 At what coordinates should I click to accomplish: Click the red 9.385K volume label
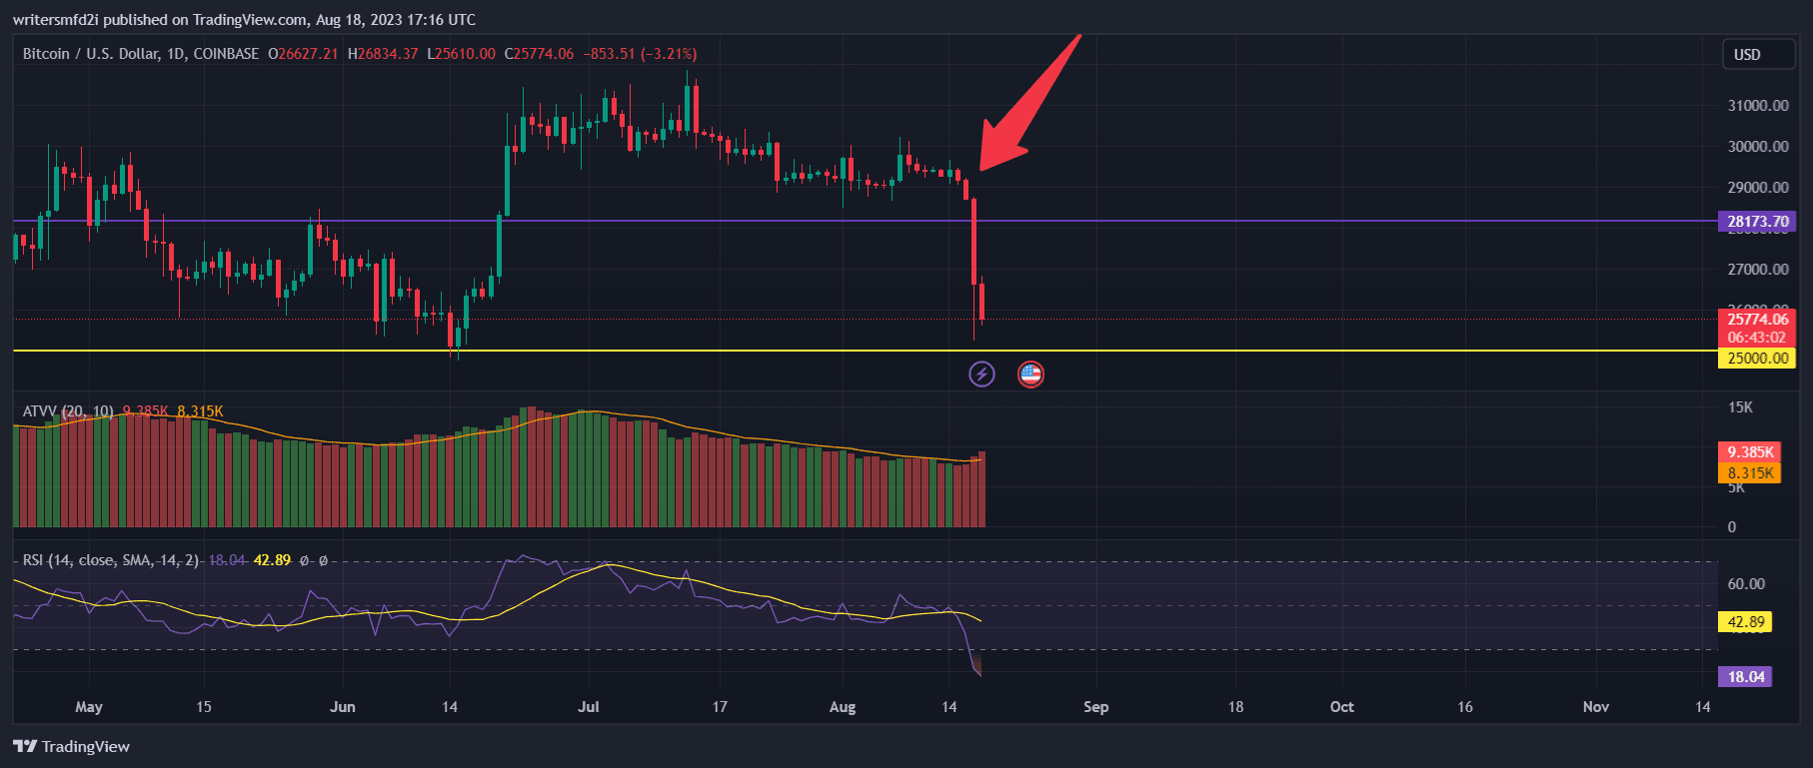[1749, 452]
